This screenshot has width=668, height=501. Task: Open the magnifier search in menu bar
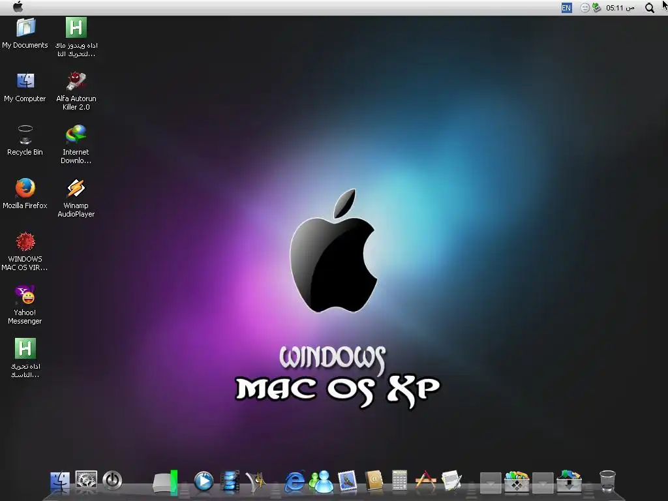[x=649, y=8]
